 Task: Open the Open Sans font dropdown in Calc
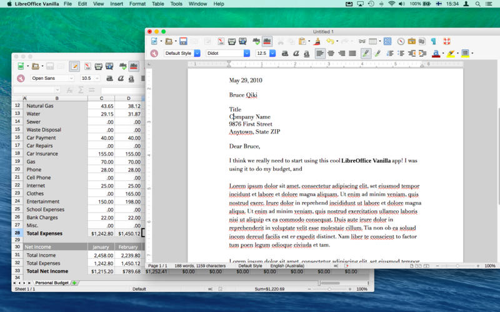coord(73,79)
